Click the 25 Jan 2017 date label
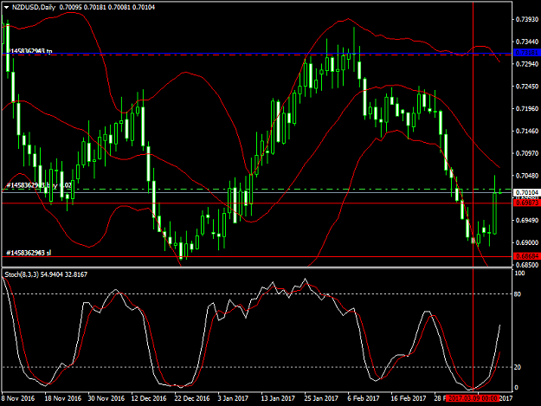 coord(321,398)
